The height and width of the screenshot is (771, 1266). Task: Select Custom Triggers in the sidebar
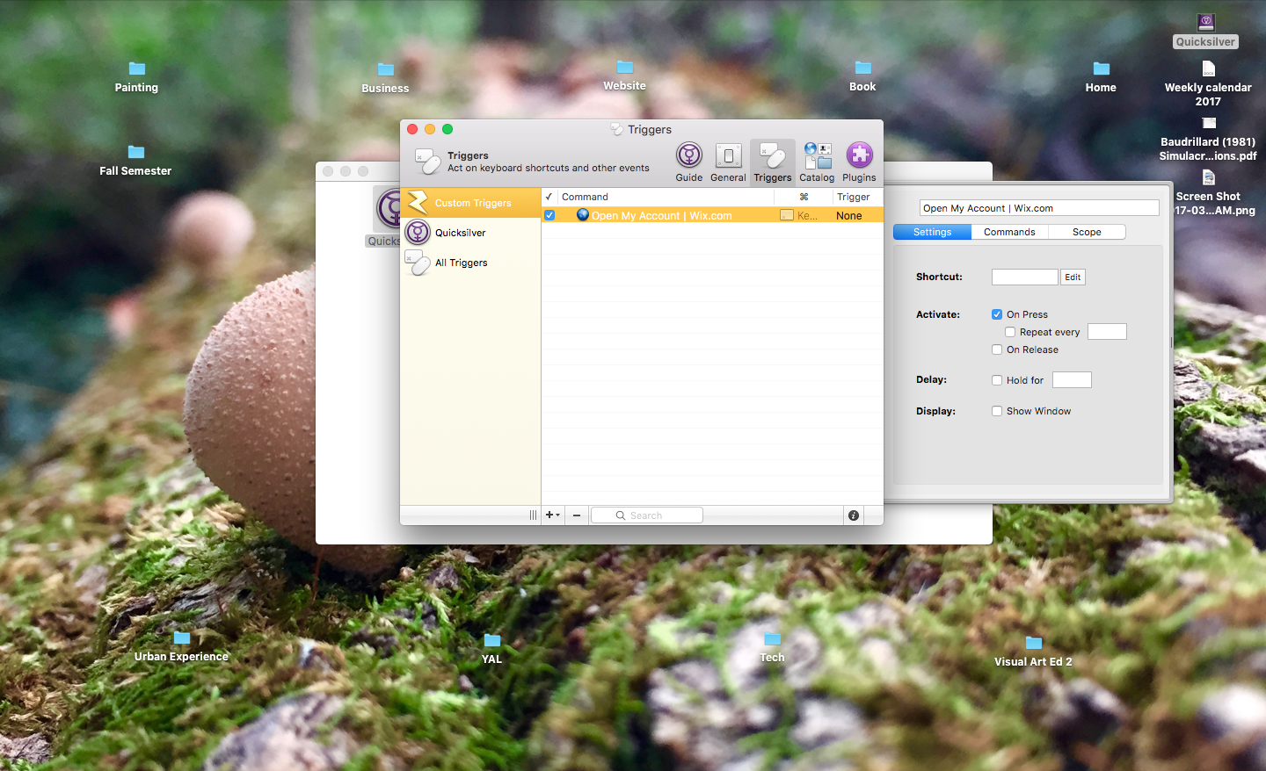click(x=470, y=203)
